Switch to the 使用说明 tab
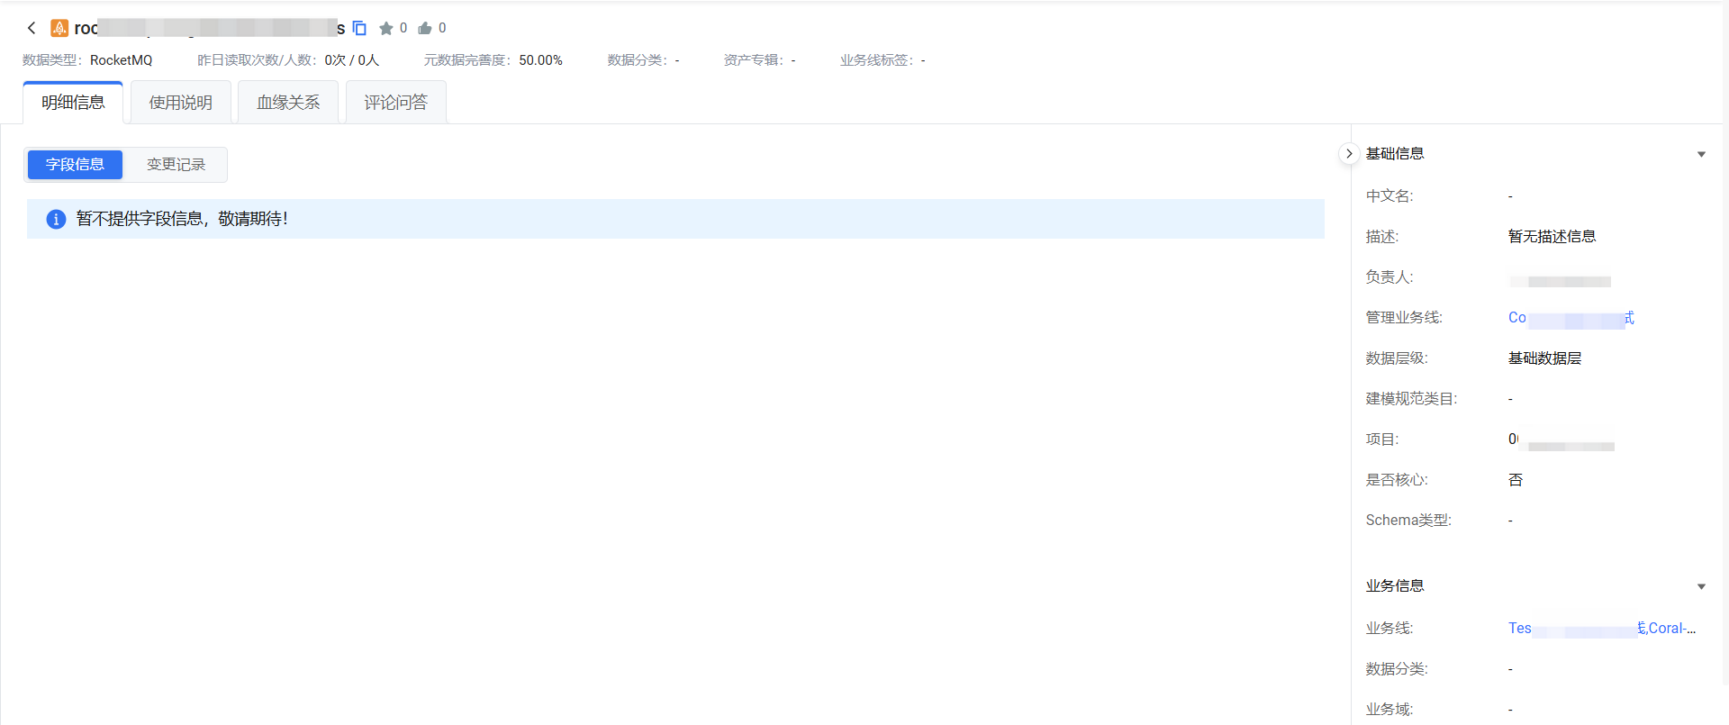Screen dimensions: 1729x725 [181, 103]
